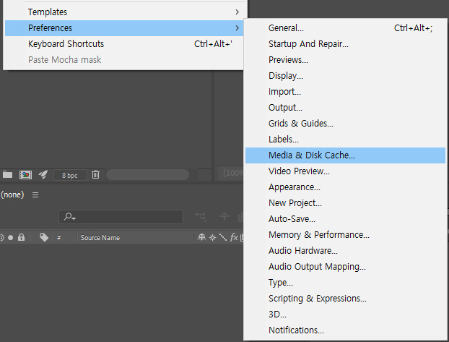Click the label tag column icon

pos(44,237)
